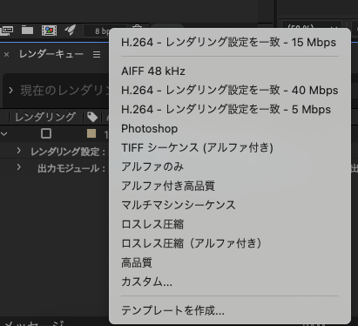
Task: Click the new folder icon
Action: coord(27,30)
